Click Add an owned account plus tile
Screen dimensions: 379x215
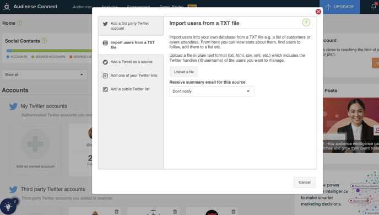click(x=35, y=150)
